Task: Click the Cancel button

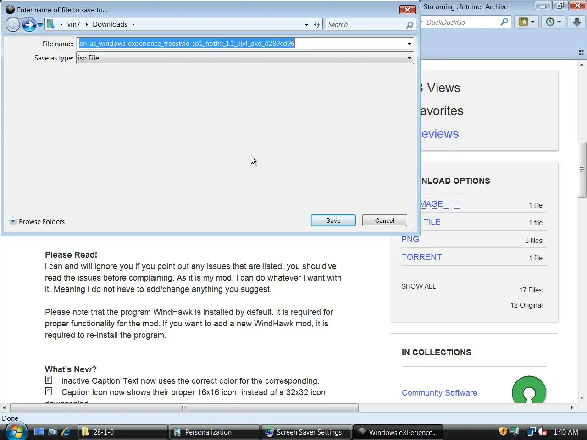Action: (x=385, y=220)
